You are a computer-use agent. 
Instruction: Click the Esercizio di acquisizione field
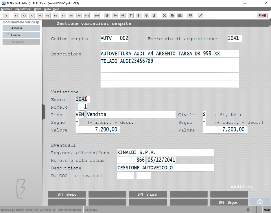(235, 38)
